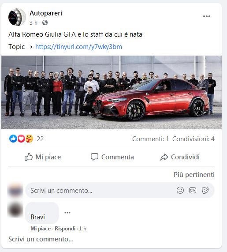
Task: Open the Bravi comment three-dot options
Action: [67, 213]
